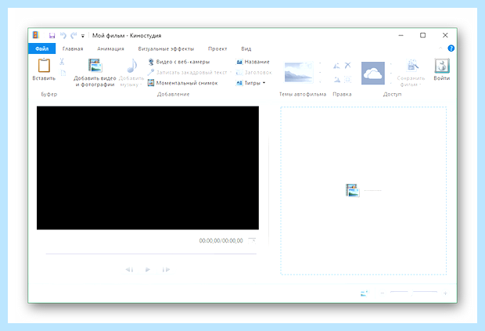Expand the Добавить музыку dropdown arrow
485x331 pixels.
click(142, 85)
